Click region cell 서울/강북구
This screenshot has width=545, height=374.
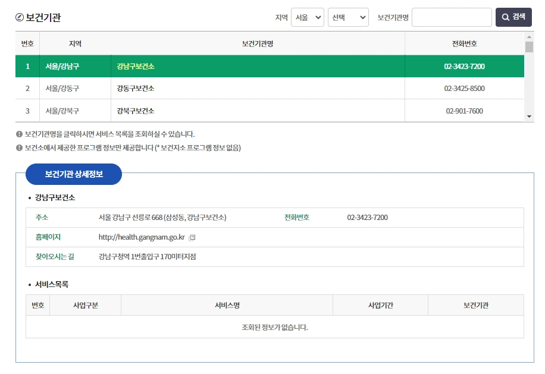point(62,111)
